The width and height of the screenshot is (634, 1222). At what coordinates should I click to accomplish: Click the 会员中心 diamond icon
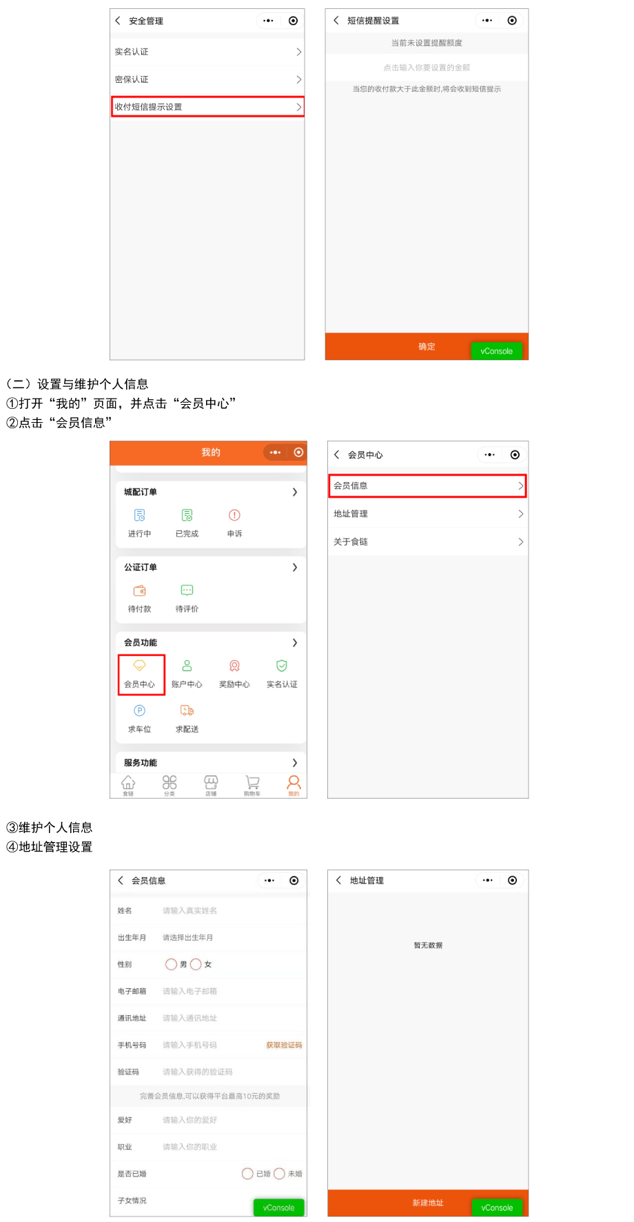click(x=140, y=666)
